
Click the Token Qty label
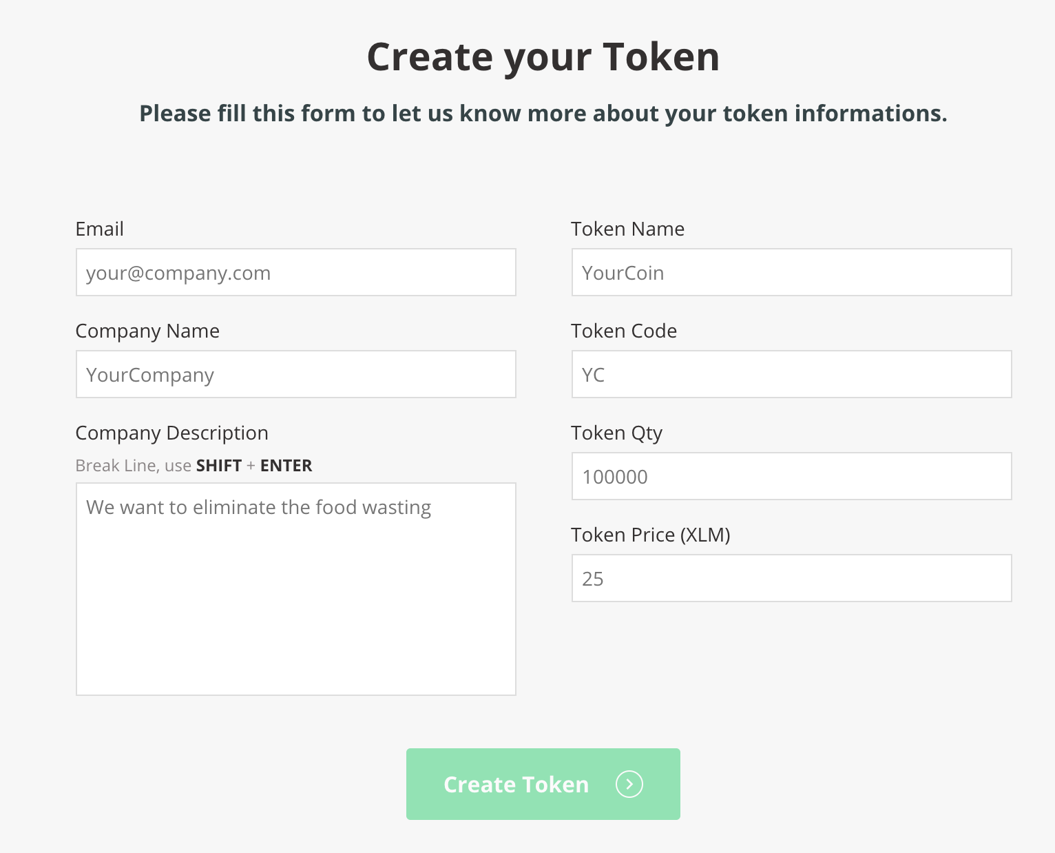(x=616, y=433)
